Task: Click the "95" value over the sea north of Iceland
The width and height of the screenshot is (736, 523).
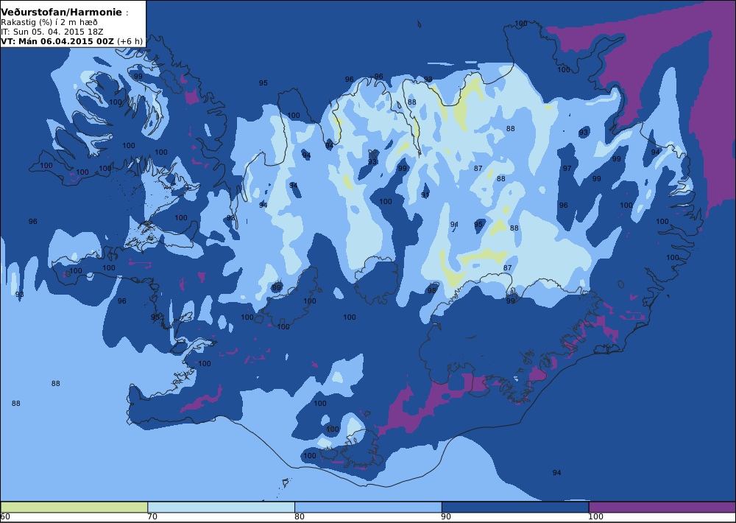Action: (263, 83)
